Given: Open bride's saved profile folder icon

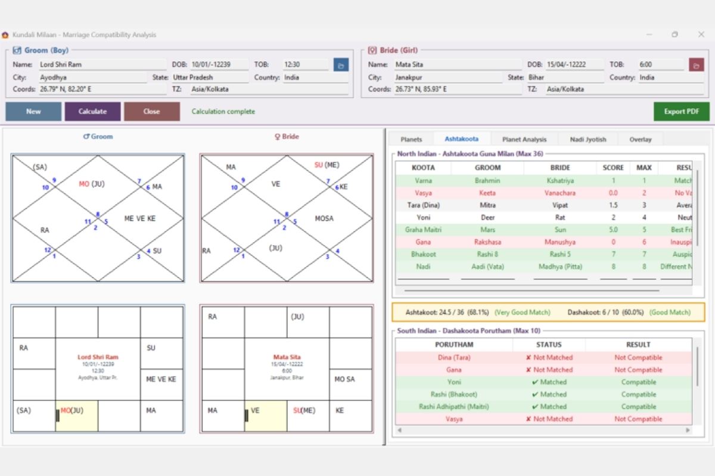Looking at the screenshot, I should point(696,65).
